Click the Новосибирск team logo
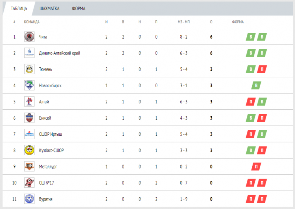Screen dimensions: 295x209 tap(29, 85)
